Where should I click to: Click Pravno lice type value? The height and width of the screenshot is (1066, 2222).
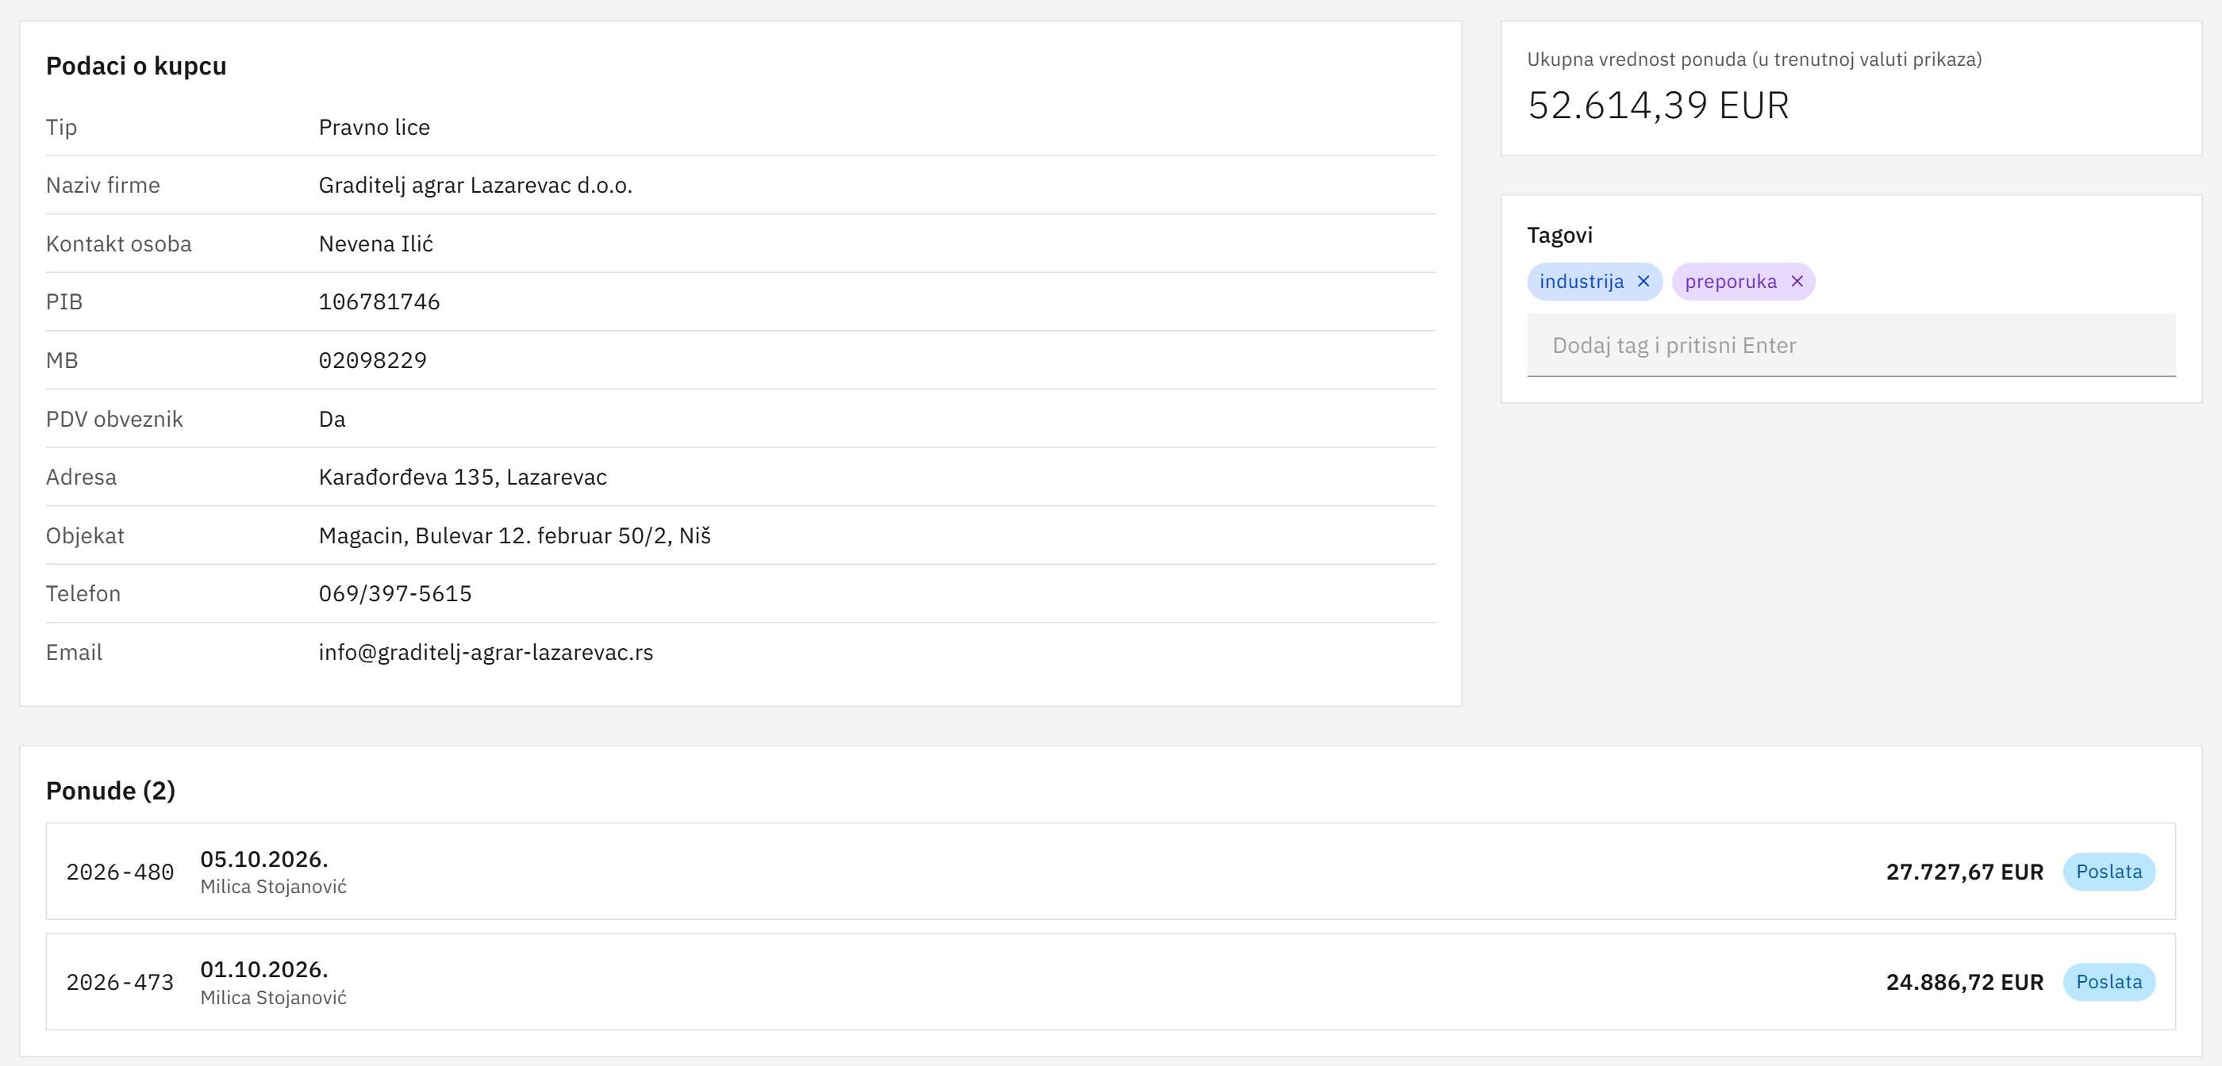[374, 128]
